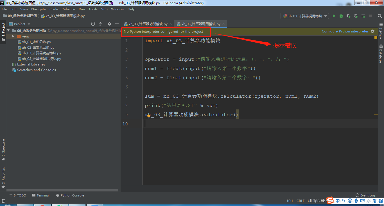The image size is (384, 206).
Task: Run with coverage using the shield-play icon
Action: pos(348,16)
